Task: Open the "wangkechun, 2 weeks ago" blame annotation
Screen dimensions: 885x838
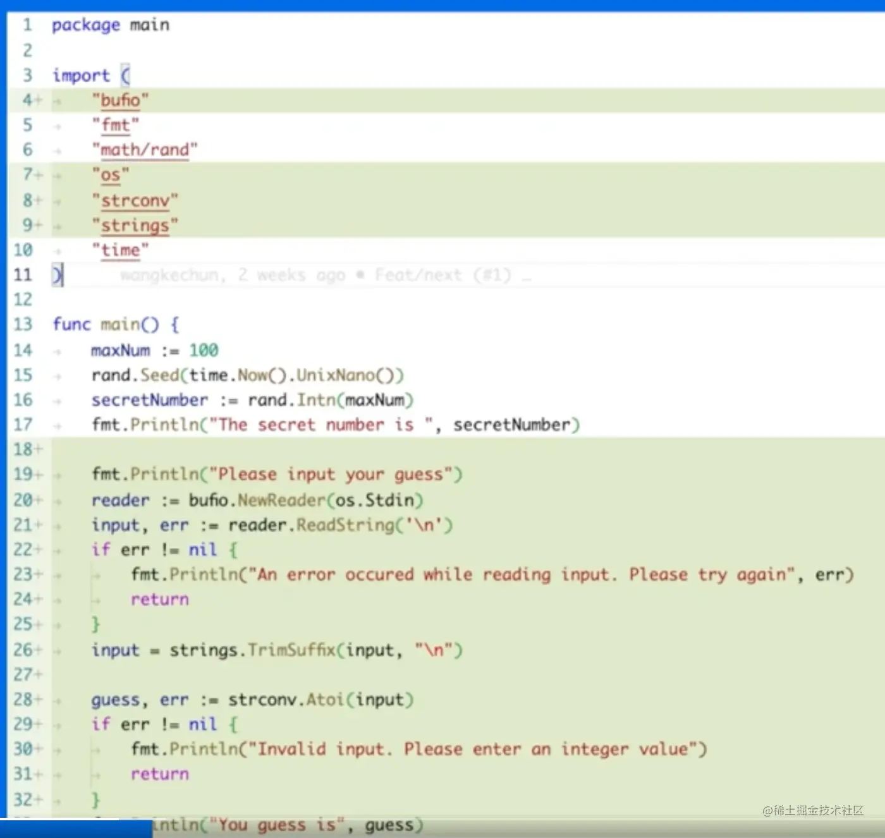Action: pos(326,275)
